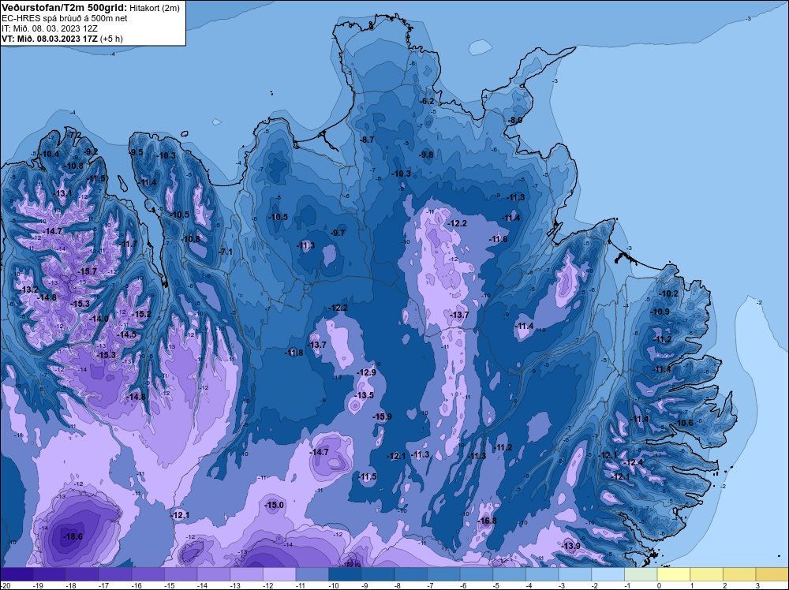Click the legend swatch between -12 and -11
Image resolution: width=789 pixels, height=590 pixels.
point(279,574)
